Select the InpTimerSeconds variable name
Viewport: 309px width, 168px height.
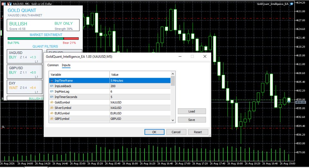66,97
